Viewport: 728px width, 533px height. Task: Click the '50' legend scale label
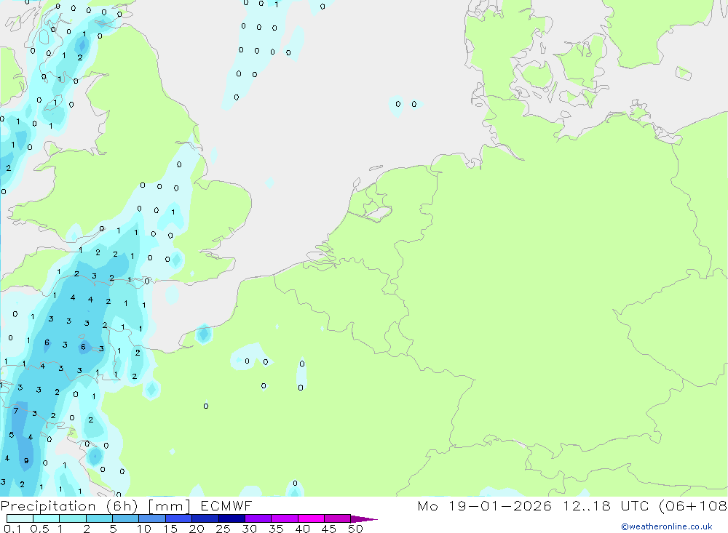[355, 529]
